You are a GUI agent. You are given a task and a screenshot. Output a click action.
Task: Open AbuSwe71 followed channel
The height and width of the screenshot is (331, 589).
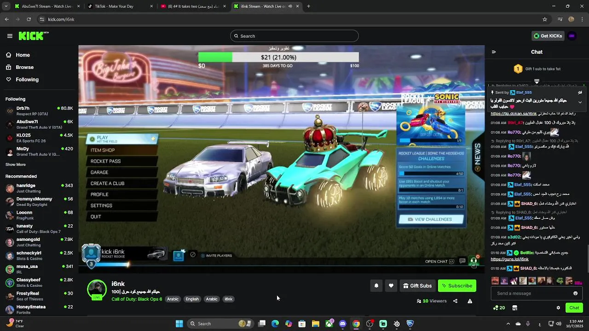(x=39, y=125)
